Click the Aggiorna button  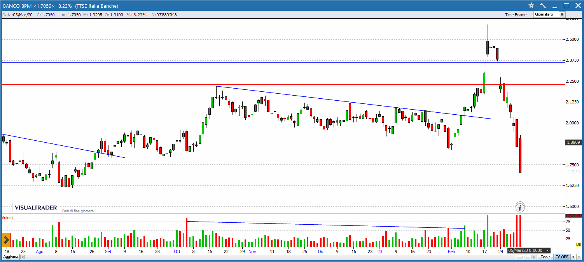pyautogui.click(x=10, y=257)
